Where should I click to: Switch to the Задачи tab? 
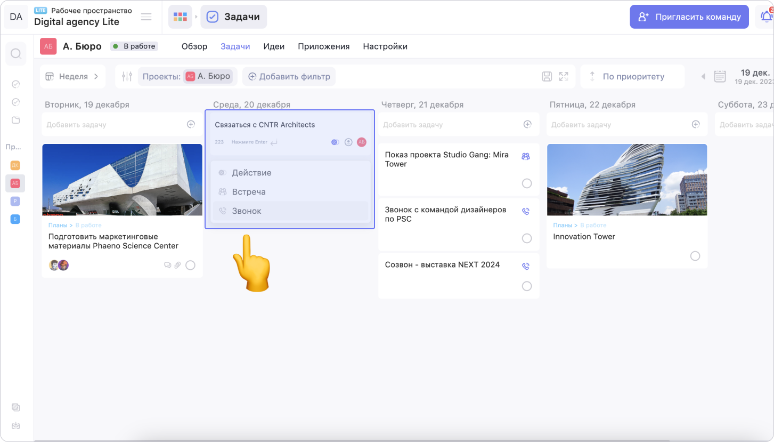235,46
